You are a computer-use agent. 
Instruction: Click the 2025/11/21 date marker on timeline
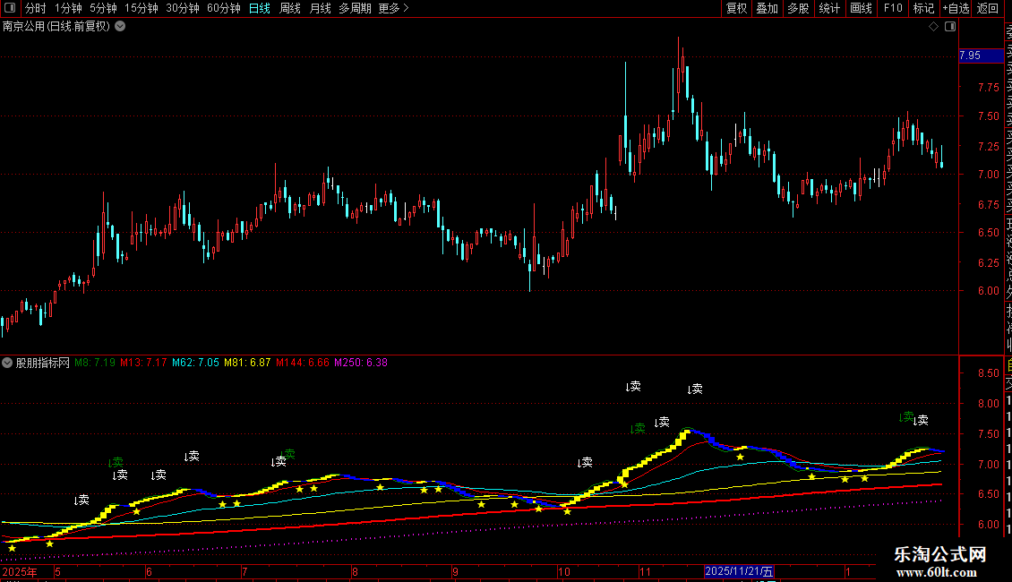click(741, 570)
